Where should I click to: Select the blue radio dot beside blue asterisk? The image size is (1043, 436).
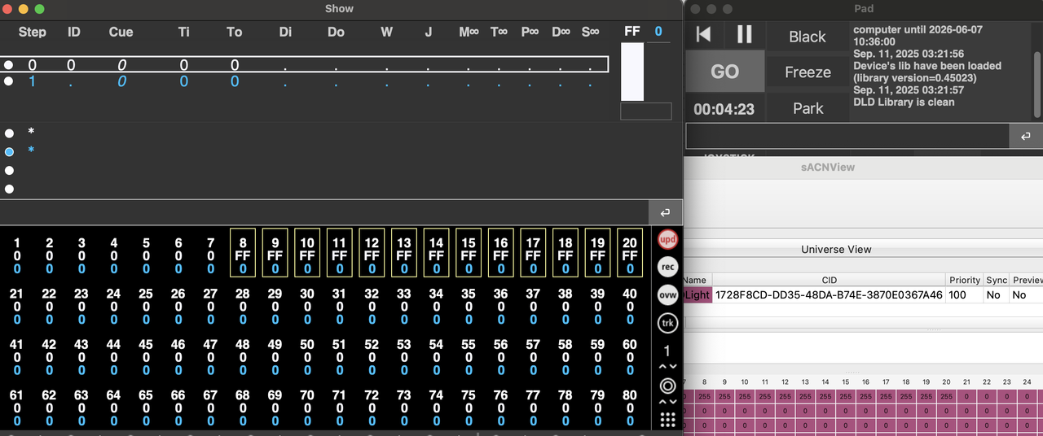point(9,152)
